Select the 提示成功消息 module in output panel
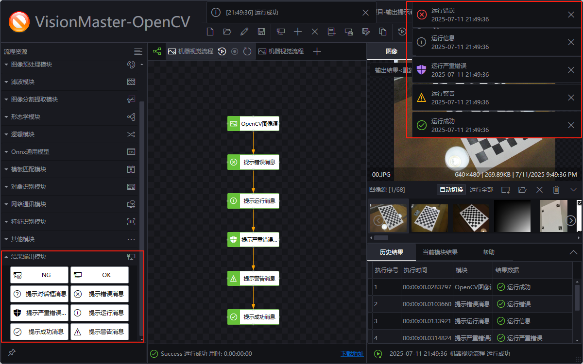583x364 pixels. [39, 332]
